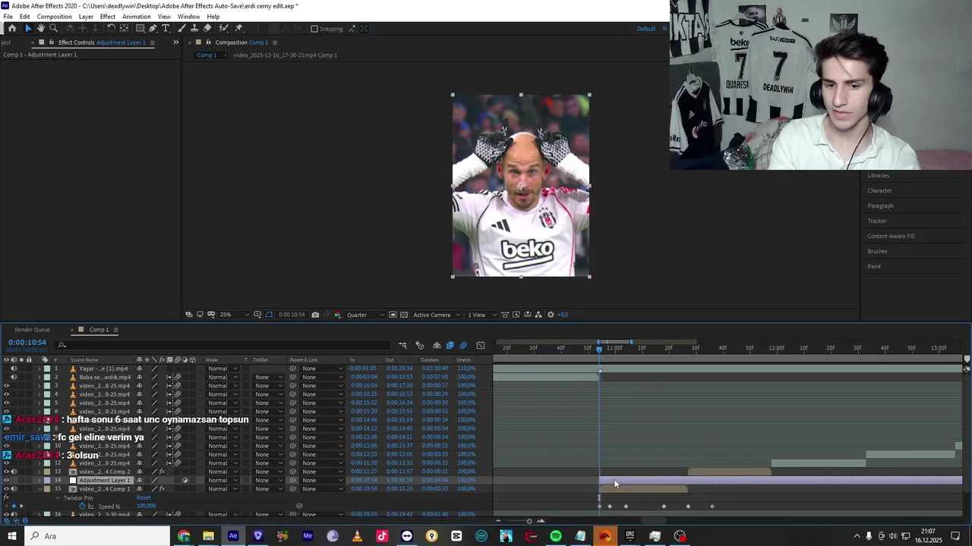
Task: Enable the Snapping checkbox
Action: (x=314, y=29)
